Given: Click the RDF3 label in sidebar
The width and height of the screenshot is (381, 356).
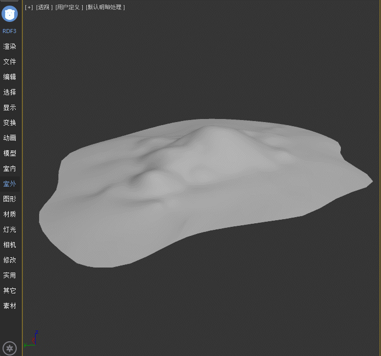Looking at the screenshot, I should pos(10,31).
